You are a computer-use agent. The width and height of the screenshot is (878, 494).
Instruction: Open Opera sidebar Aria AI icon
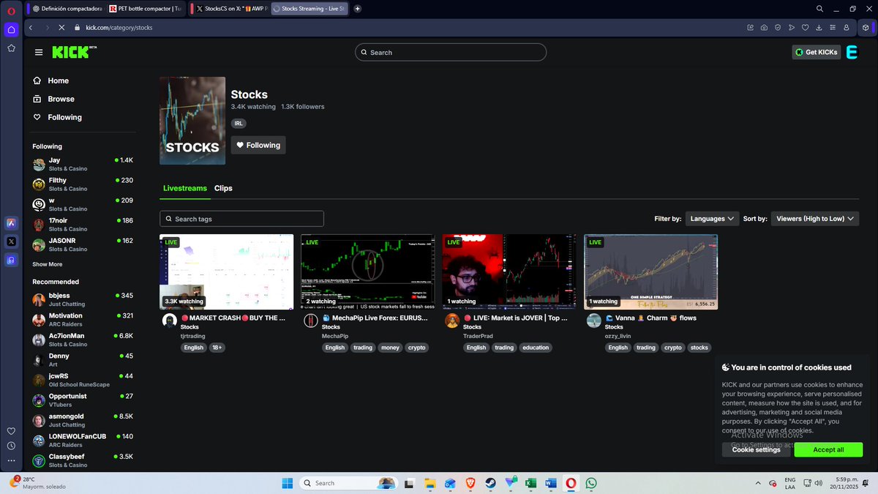11,222
